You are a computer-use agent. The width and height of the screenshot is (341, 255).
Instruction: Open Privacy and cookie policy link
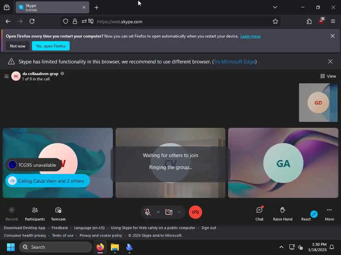tap(101, 235)
